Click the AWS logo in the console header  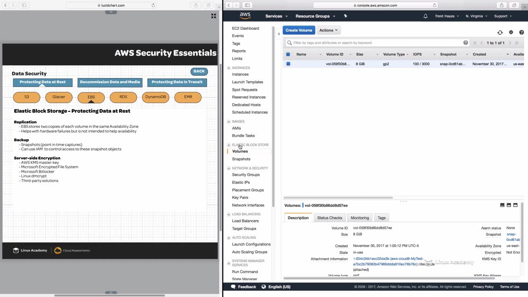[x=245, y=16]
